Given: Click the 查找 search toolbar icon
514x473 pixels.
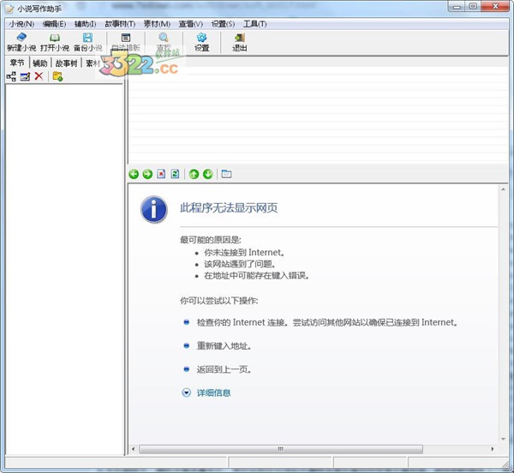Looking at the screenshot, I should tap(164, 38).
